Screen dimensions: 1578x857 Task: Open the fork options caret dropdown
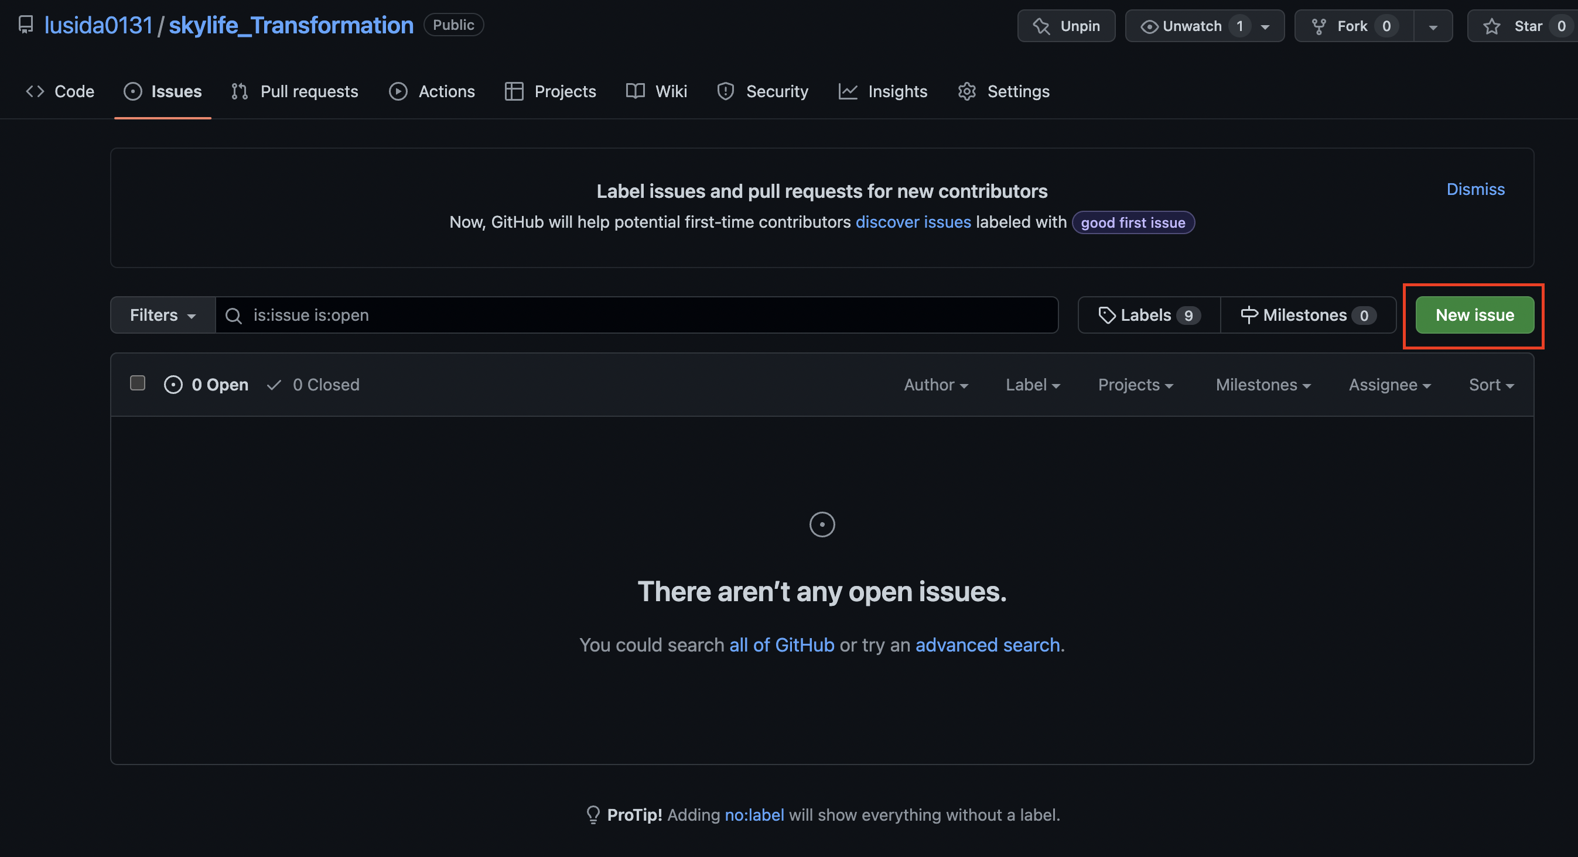tap(1433, 26)
